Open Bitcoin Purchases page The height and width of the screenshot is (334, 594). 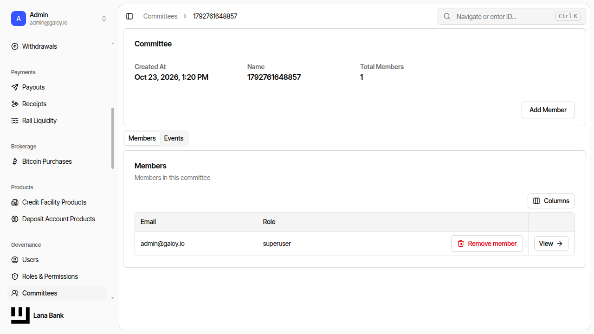click(57, 161)
